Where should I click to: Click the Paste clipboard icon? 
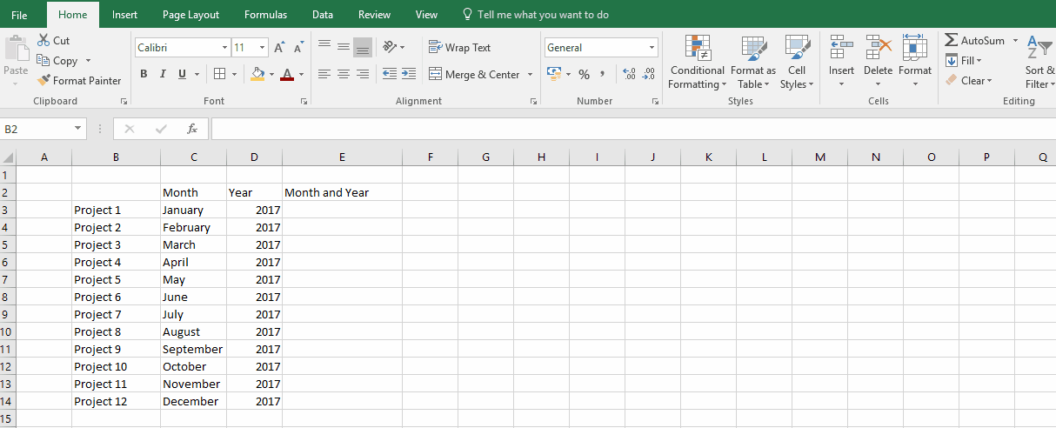16,48
